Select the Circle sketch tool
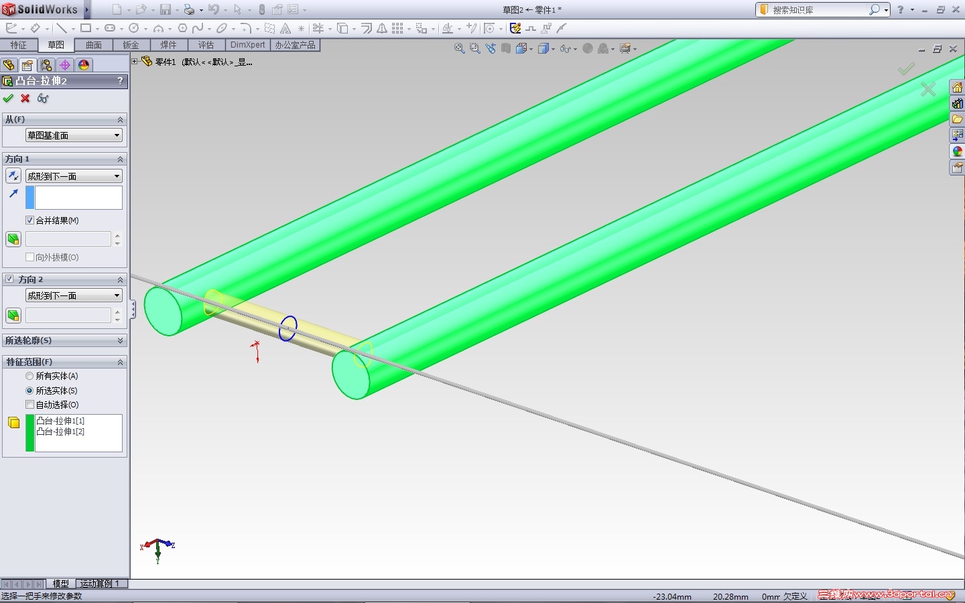 (134, 28)
